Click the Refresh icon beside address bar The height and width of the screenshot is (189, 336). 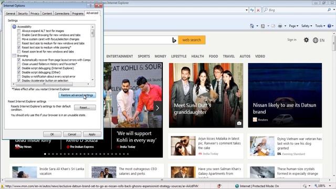[252, 10]
